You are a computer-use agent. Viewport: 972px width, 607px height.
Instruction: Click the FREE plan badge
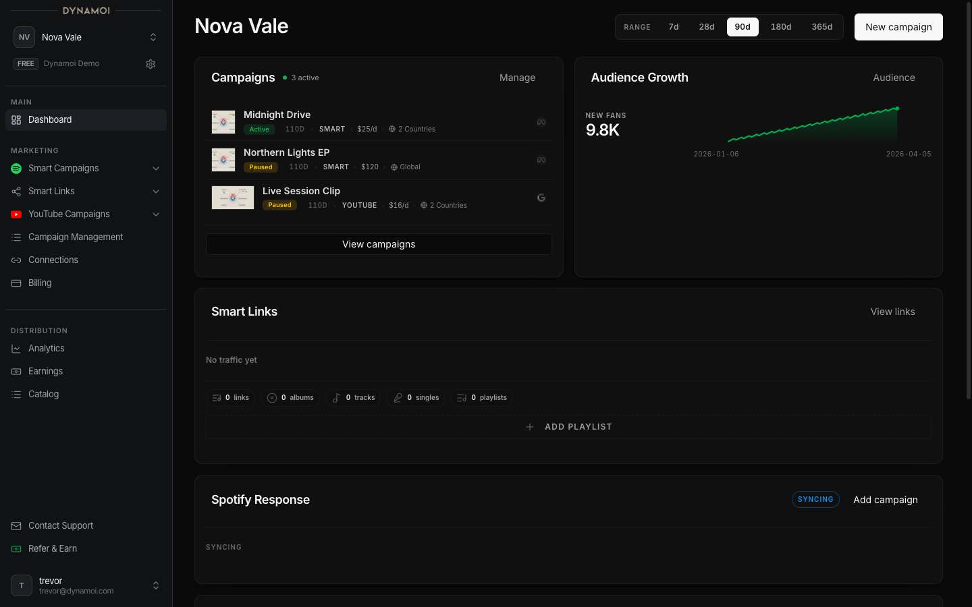pyautogui.click(x=26, y=64)
